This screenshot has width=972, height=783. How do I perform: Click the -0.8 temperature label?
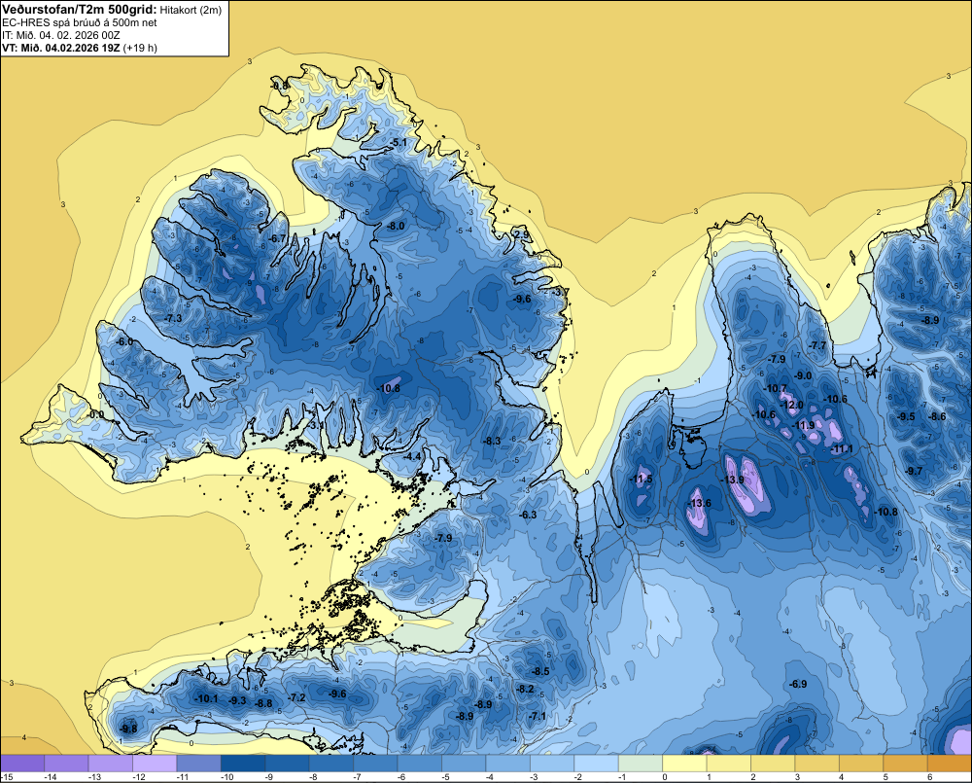(280, 86)
